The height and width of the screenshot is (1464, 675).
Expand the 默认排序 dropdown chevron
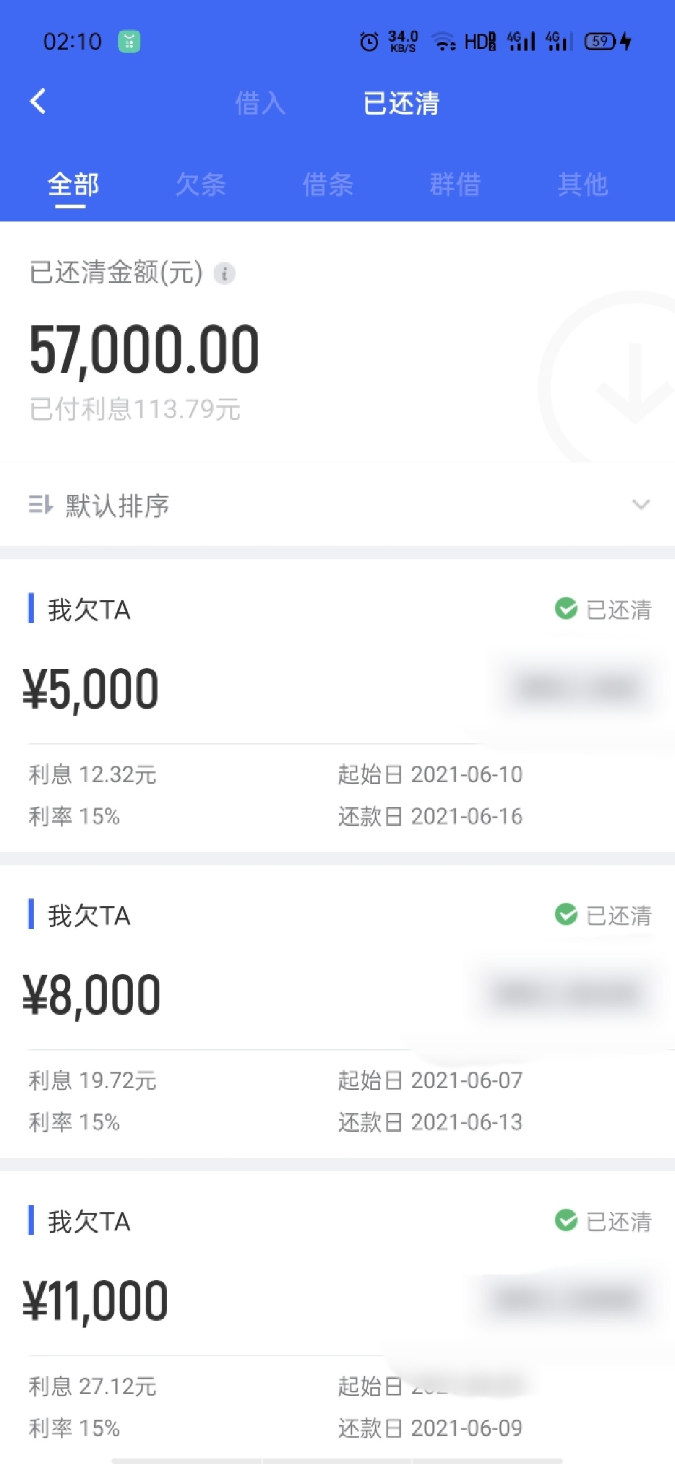click(x=641, y=504)
